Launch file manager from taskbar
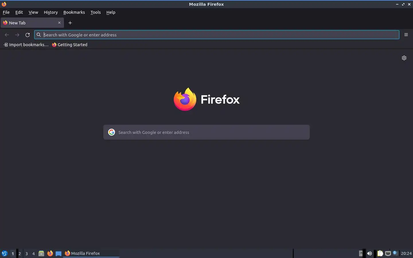The image size is (413, 258). click(x=41, y=253)
